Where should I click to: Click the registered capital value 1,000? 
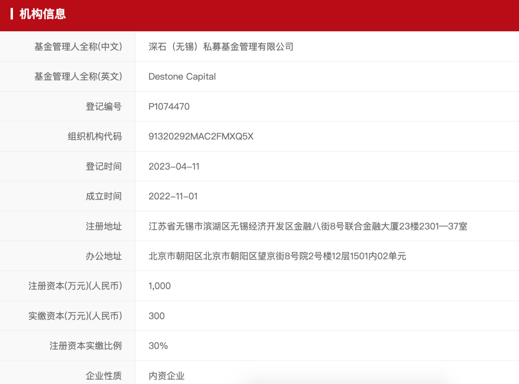160,286
